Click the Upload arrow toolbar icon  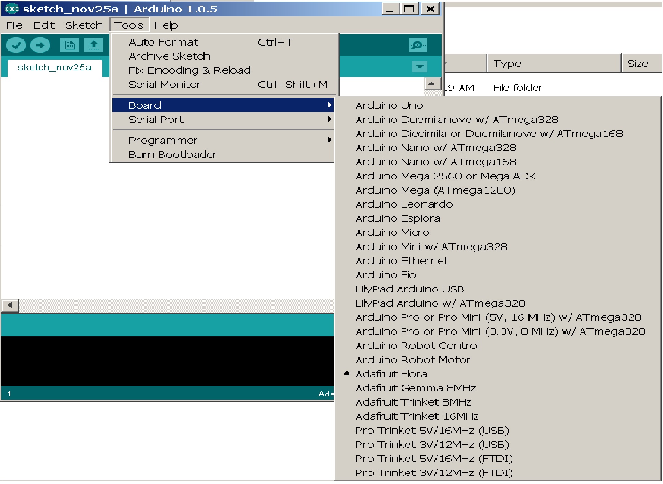(x=40, y=45)
